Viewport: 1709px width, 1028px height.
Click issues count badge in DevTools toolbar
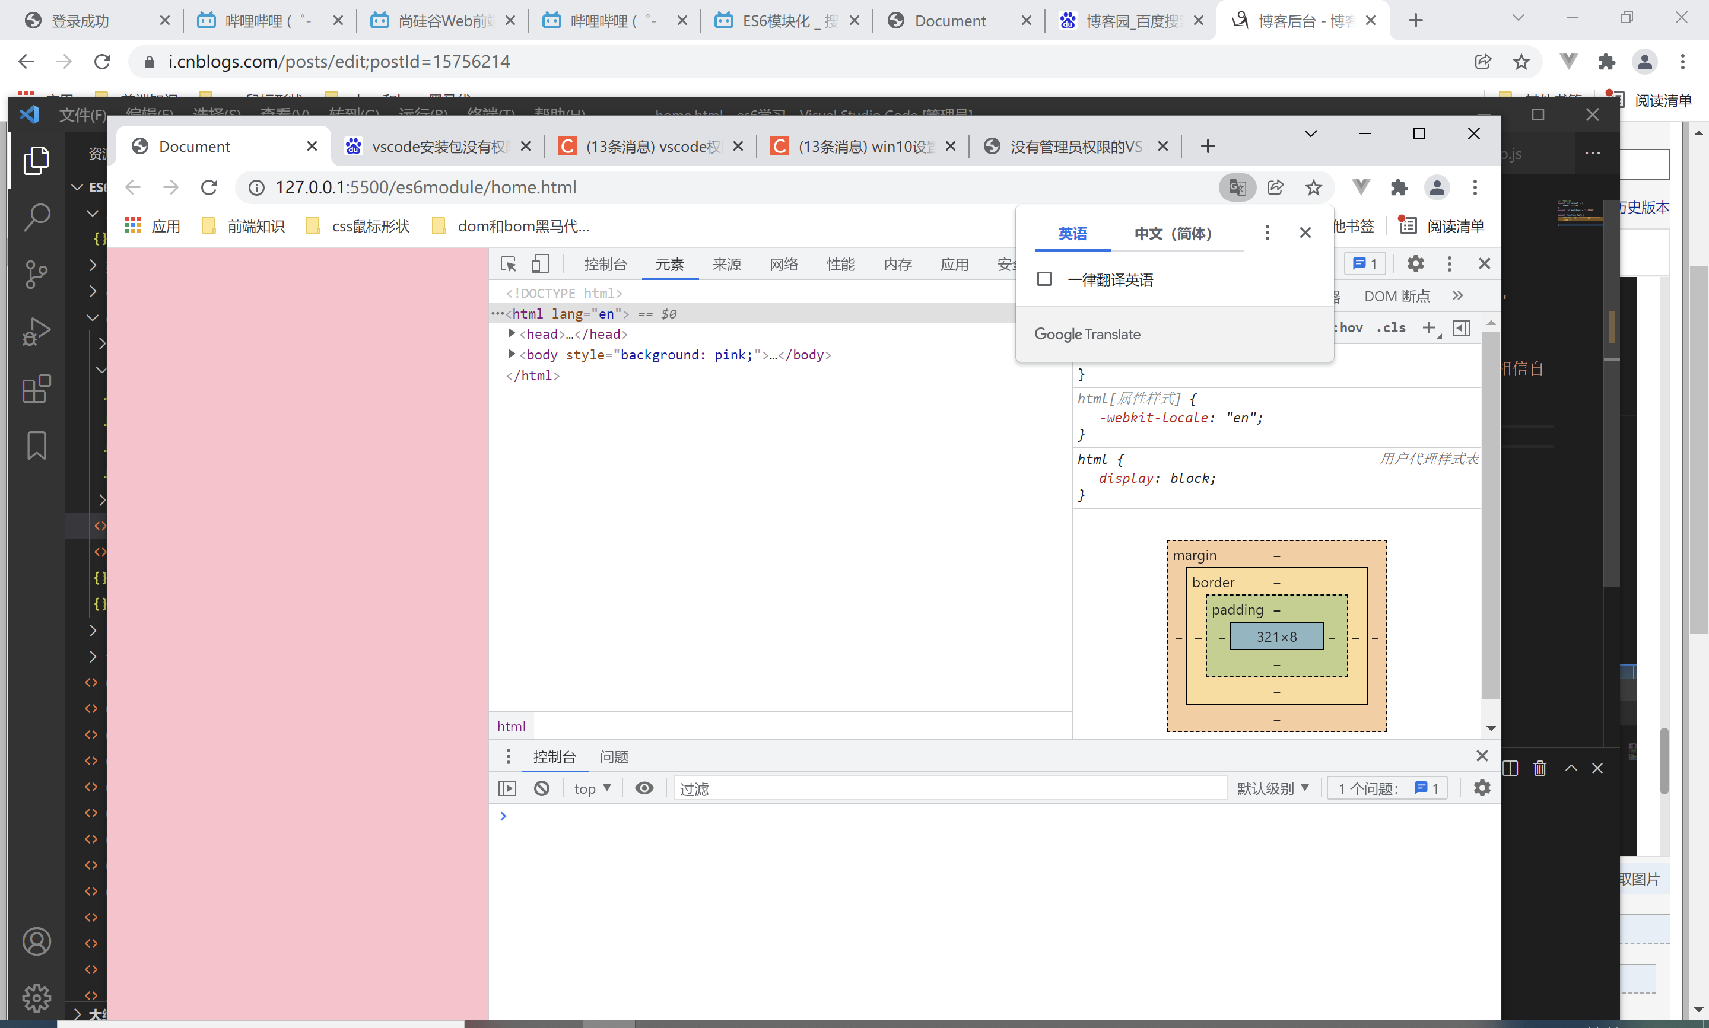[x=1365, y=263]
